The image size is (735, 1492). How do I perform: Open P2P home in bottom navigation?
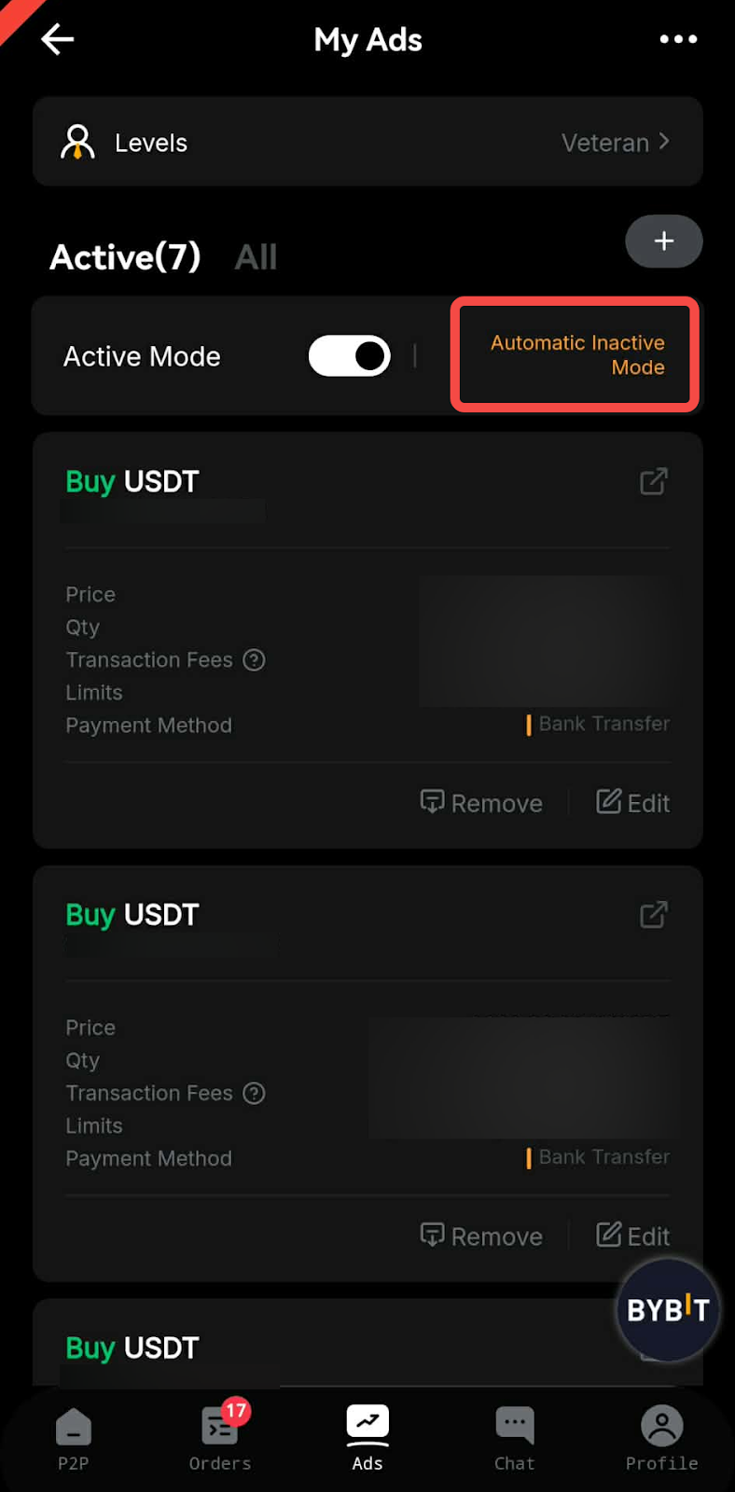pos(74,1438)
